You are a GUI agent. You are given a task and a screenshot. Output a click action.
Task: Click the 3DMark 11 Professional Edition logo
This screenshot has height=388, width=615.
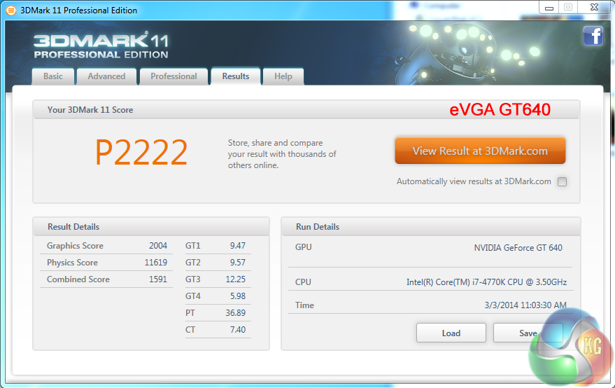coord(101,46)
